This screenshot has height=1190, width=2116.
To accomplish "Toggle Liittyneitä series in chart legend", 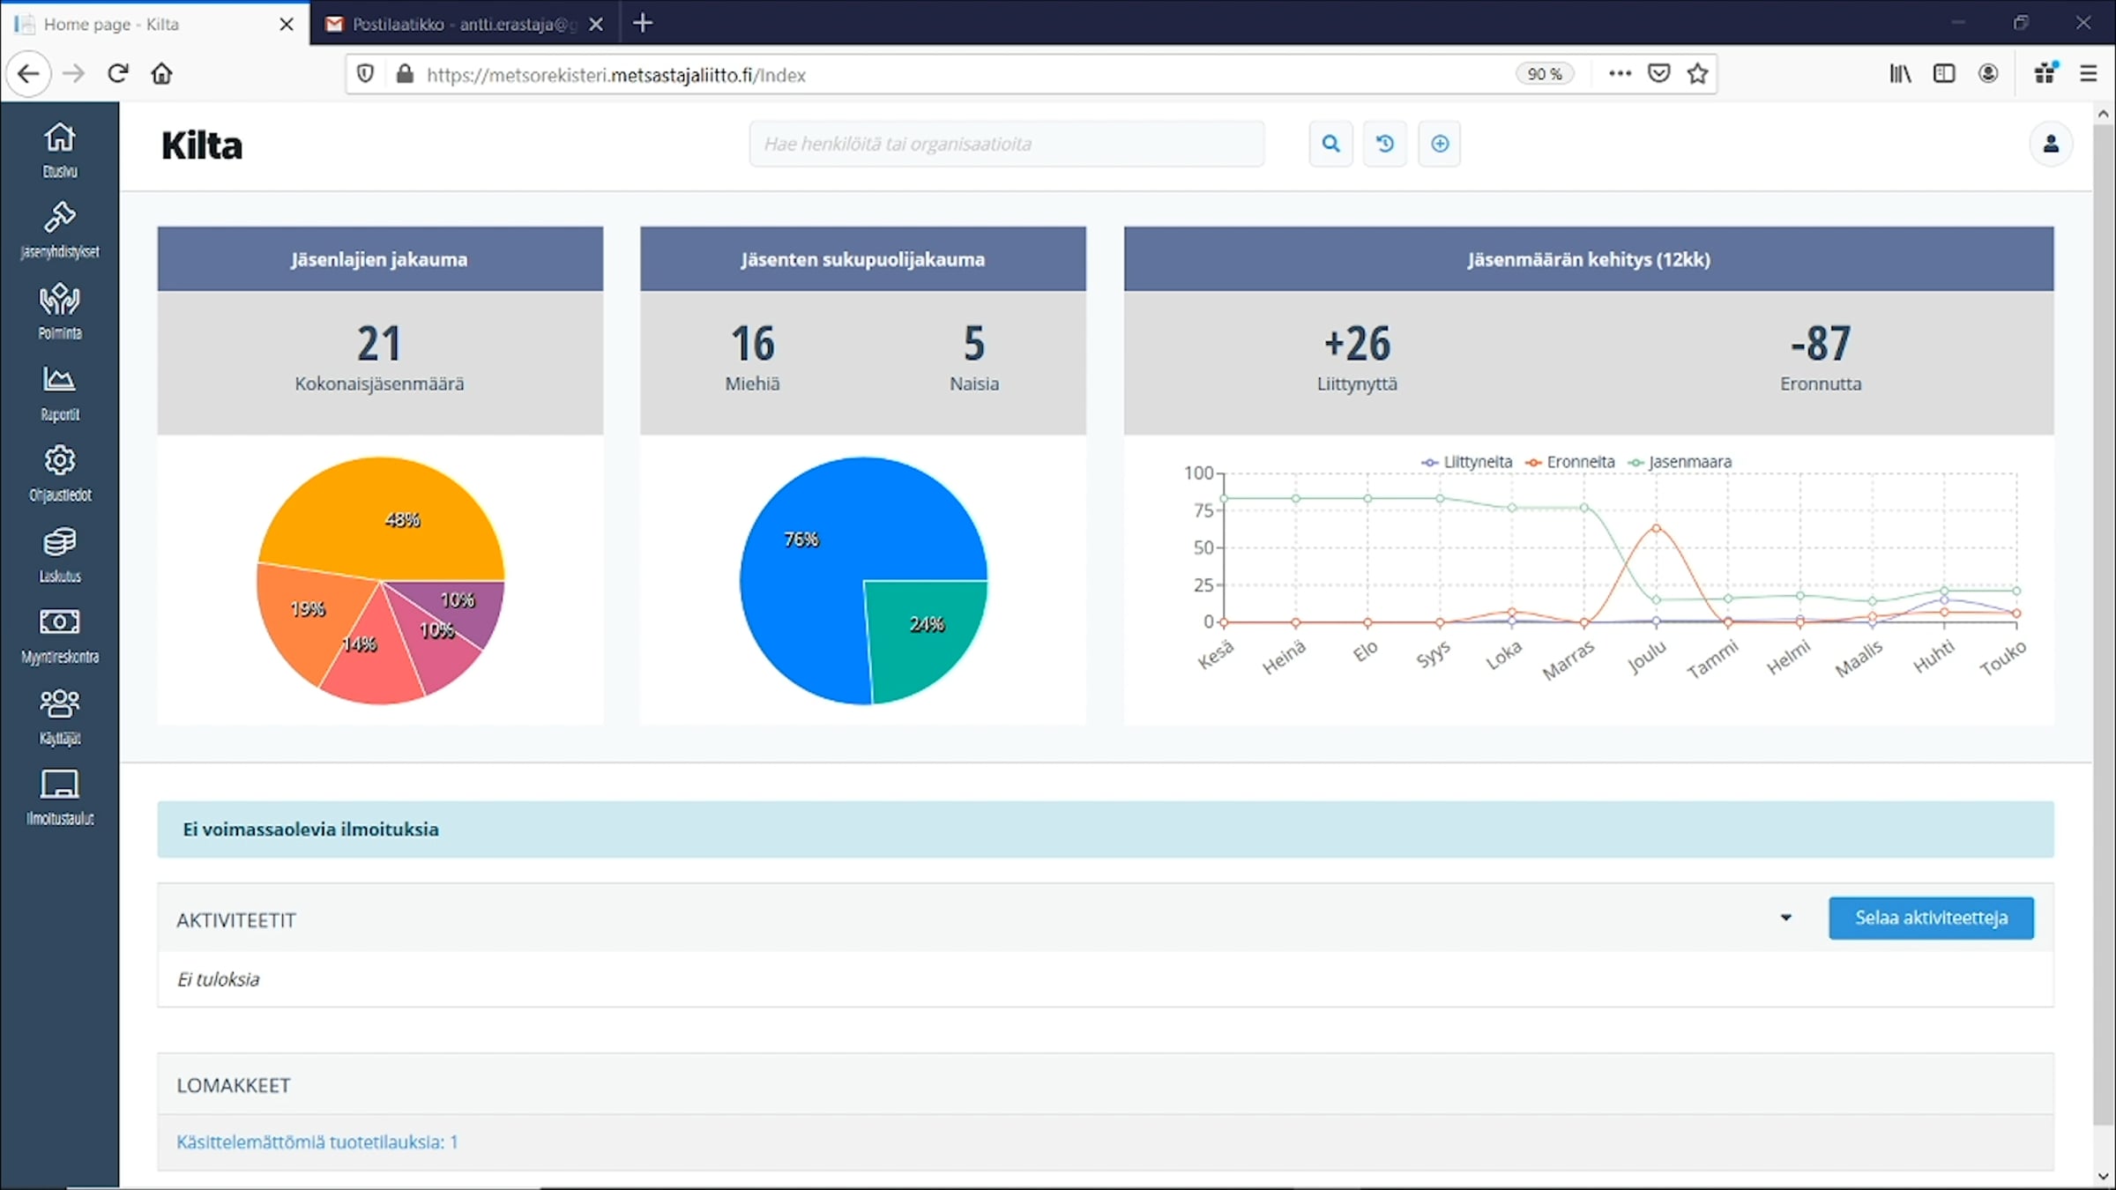I will click(x=1467, y=462).
